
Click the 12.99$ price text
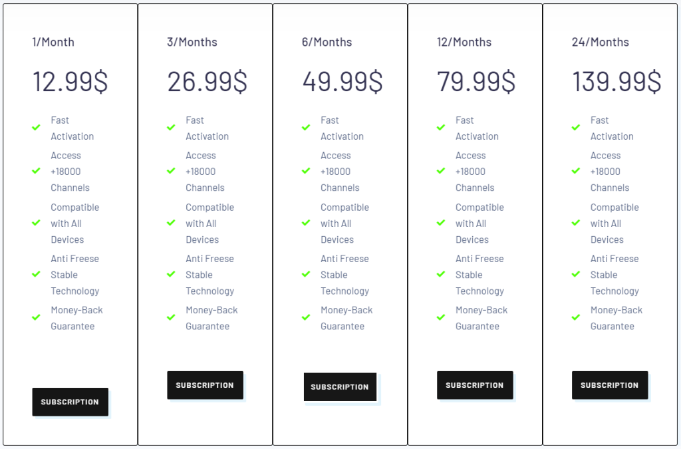[x=70, y=81]
